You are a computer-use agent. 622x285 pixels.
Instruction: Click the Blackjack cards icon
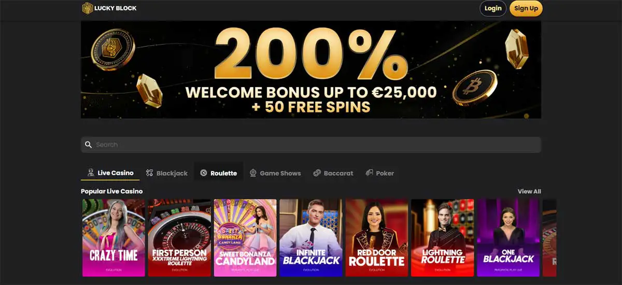[149, 173]
